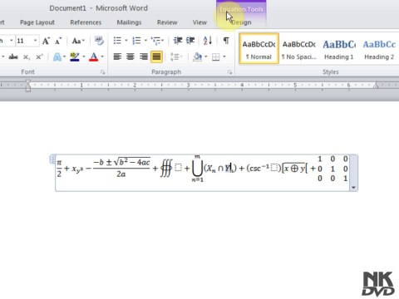Decrease the paragraph indent
The image size is (399, 299).
click(178, 41)
